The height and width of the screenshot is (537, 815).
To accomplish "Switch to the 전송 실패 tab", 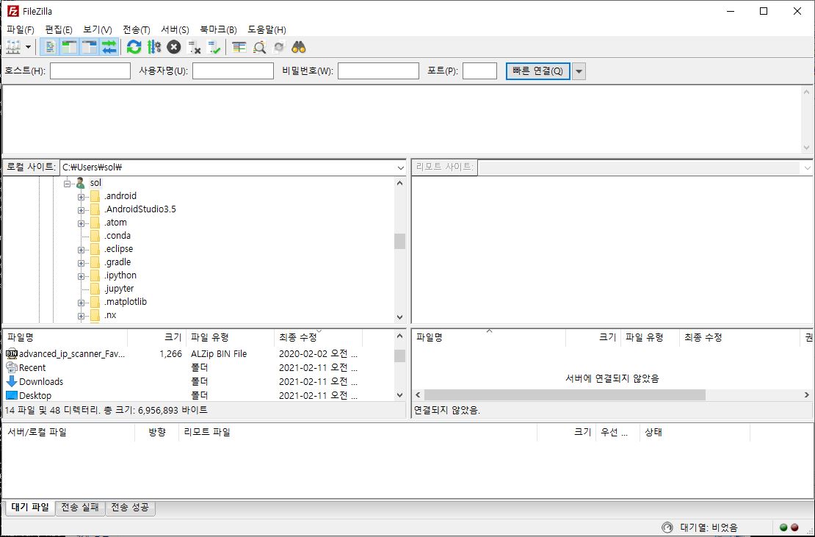I will pyautogui.click(x=80, y=507).
